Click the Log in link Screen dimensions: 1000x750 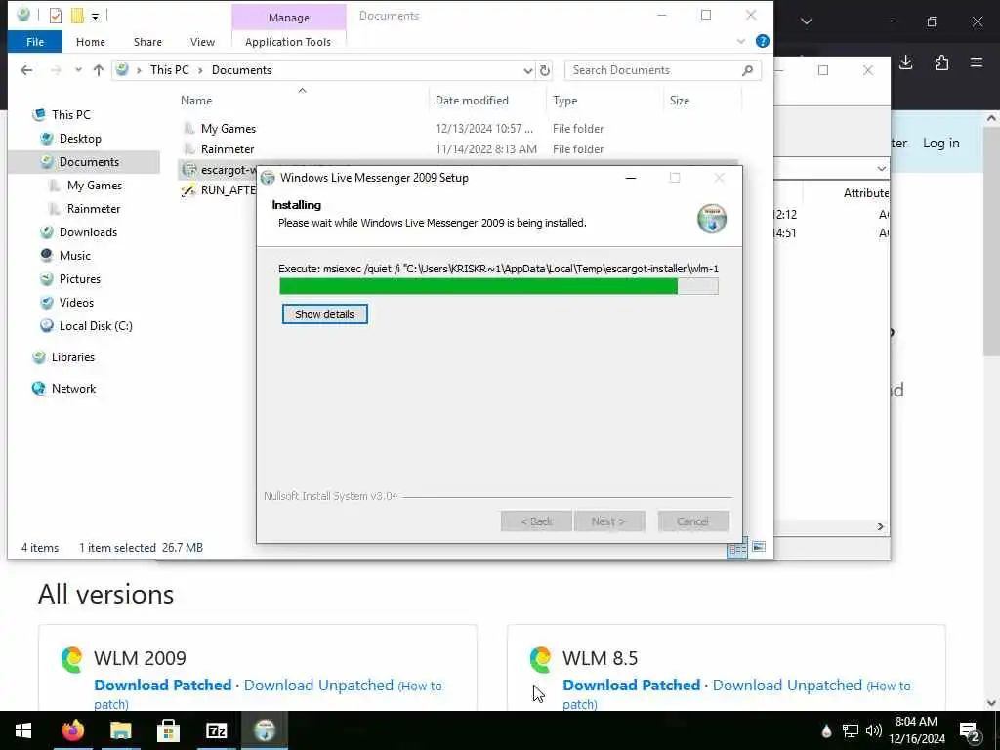point(941,143)
